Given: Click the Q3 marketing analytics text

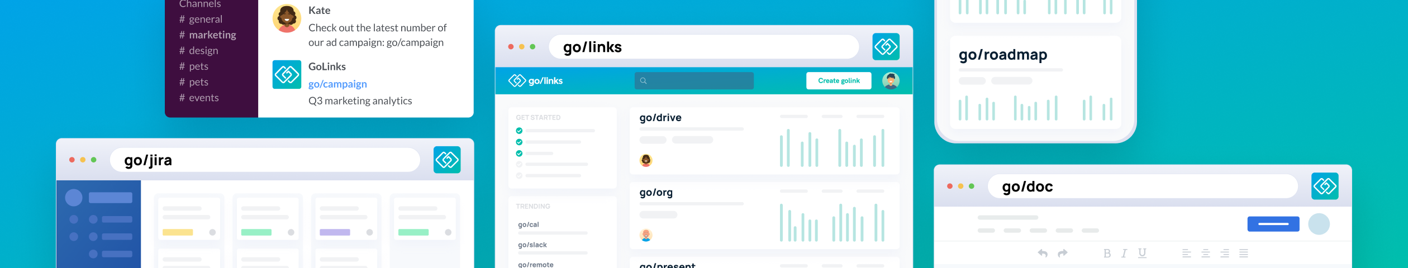Looking at the screenshot, I should [360, 101].
